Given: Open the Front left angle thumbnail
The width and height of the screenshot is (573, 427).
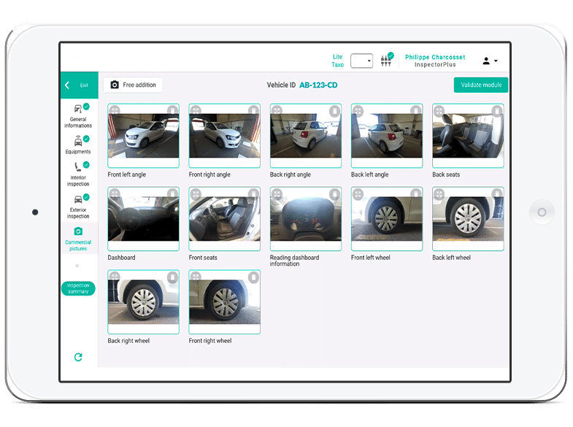Looking at the screenshot, I should [x=143, y=136].
